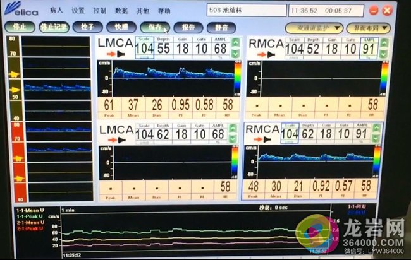This screenshot has height=260, width=411.
Task: Click the elica logo
Action: pos(21,9)
